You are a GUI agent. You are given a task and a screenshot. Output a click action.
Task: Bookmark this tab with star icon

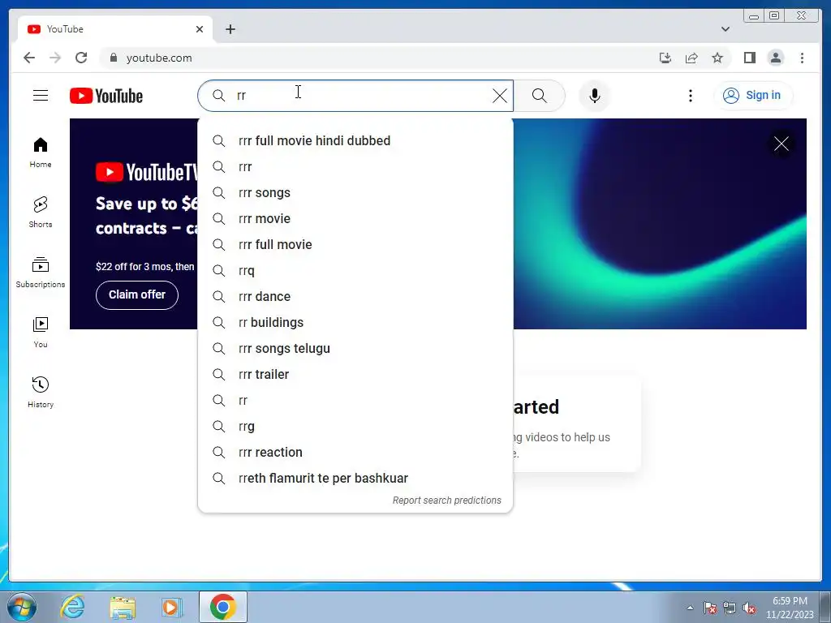point(717,58)
